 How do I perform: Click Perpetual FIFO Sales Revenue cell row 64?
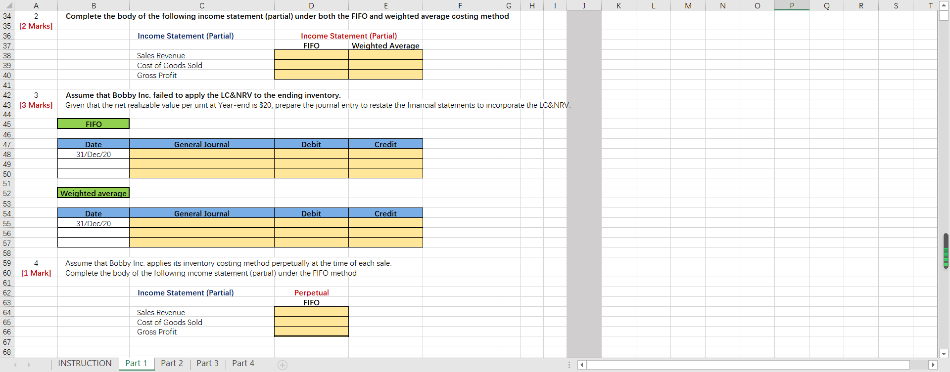click(311, 312)
